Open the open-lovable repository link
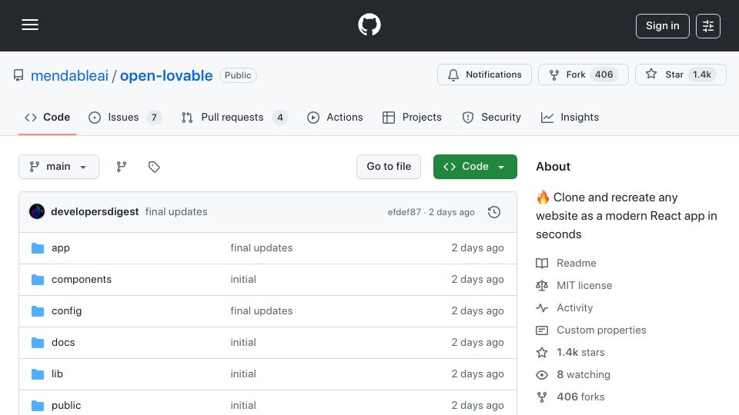Screen dimensions: 739x415 166,75
